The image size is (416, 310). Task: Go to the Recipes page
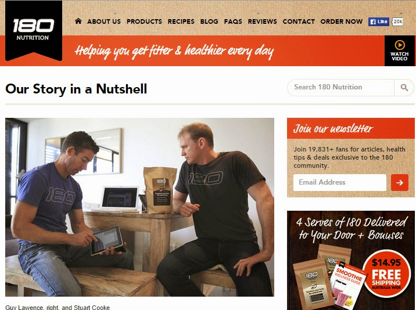click(181, 21)
